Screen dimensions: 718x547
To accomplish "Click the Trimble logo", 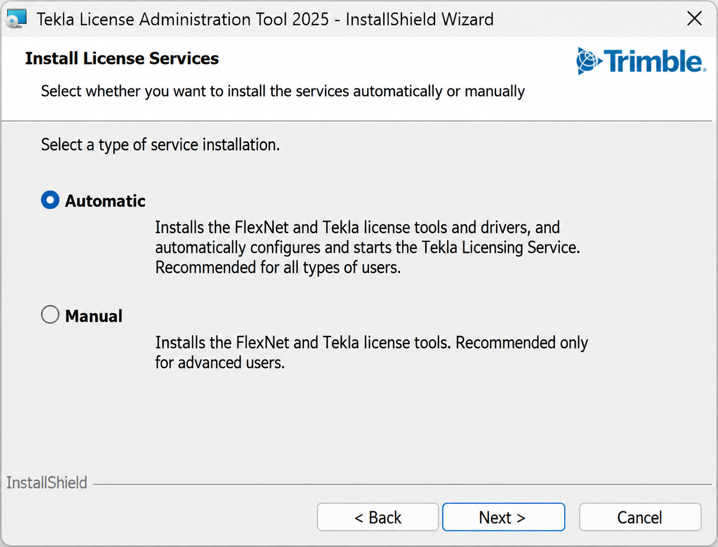I will [641, 61].
